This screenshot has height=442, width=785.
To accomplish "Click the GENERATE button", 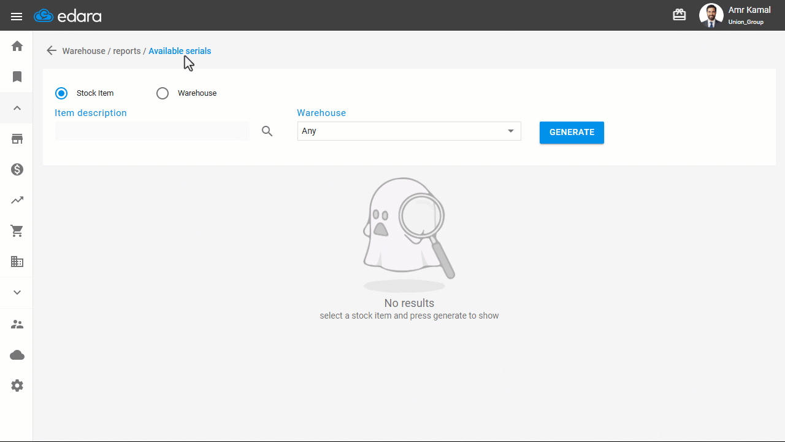I will pos(572,133).
